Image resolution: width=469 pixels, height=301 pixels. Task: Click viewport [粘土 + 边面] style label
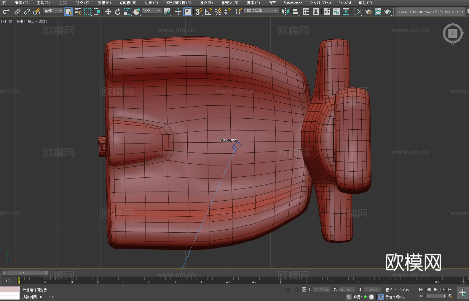pyautogui.click(x=37, y=21)
